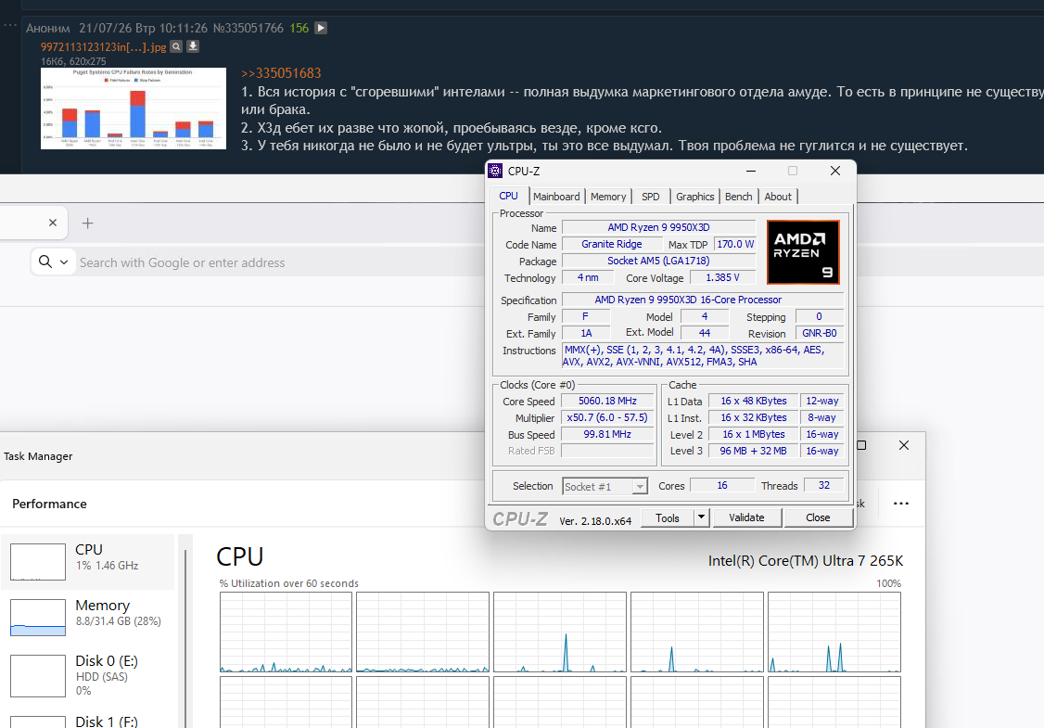
Task: Click the image search icon next to the filename
Action: click(x=176, y=46)
